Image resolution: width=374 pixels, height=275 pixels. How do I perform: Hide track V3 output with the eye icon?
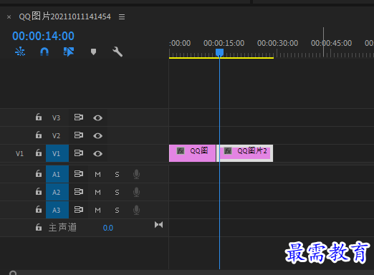pos(97,118)
